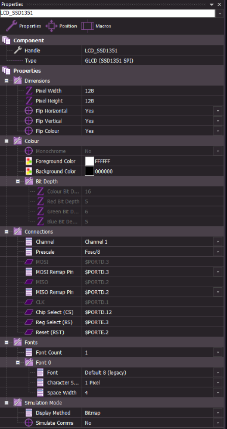Click the Channel list icon
Viewport: 227px width, 429px height.
[29, 242]
